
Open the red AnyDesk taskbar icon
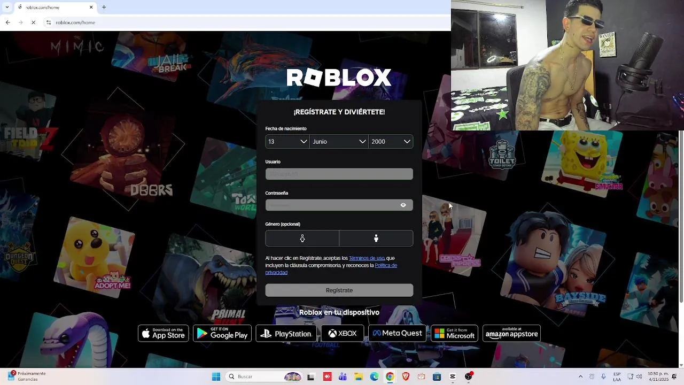tap(327, 377)
